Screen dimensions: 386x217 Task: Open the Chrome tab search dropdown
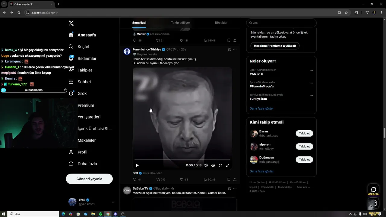(x=4, y=4)
